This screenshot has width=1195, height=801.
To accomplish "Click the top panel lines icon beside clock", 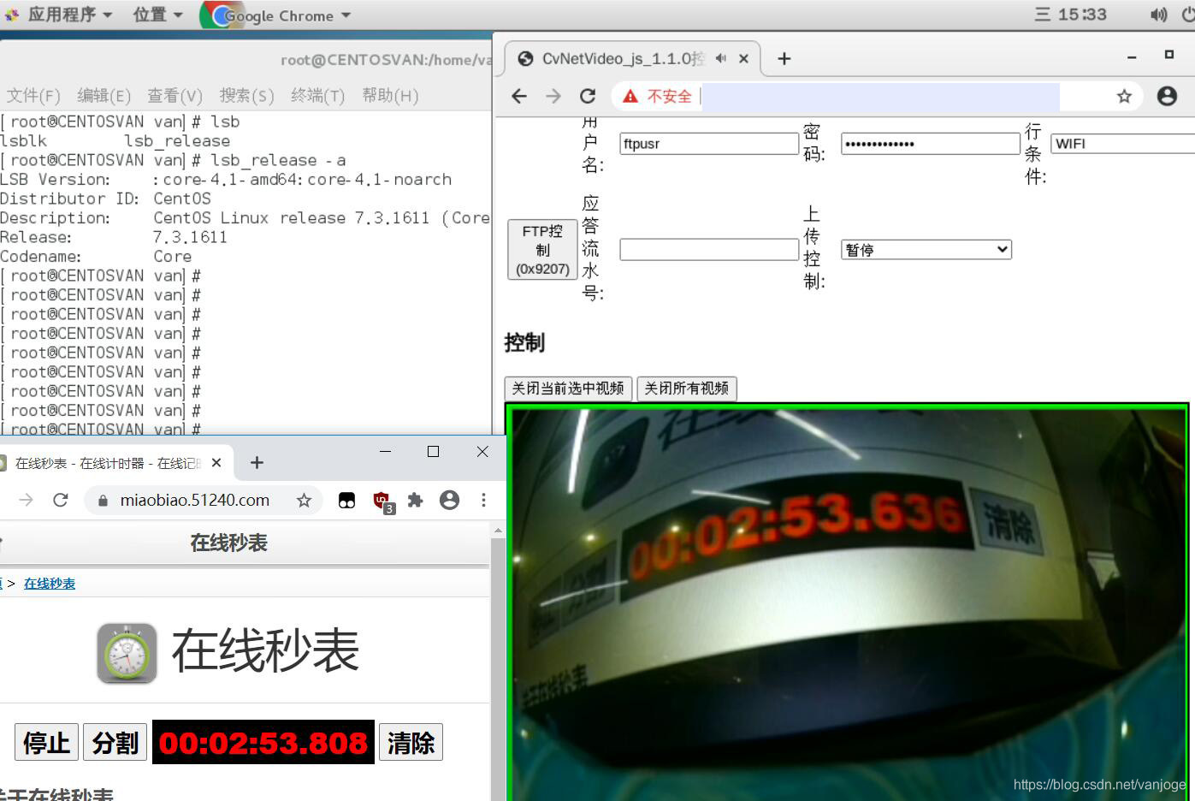I will click(1043, 15).
